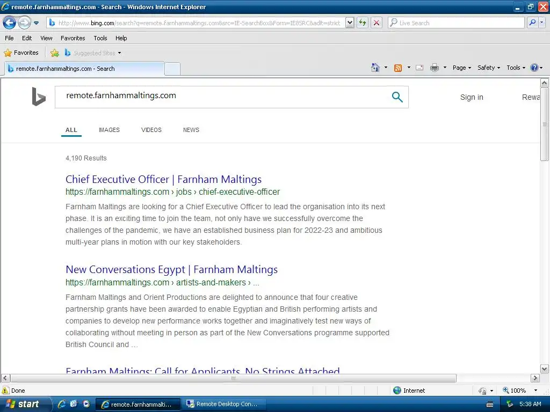
Task: Click the Read Mail icon
Action: (419, 68)
